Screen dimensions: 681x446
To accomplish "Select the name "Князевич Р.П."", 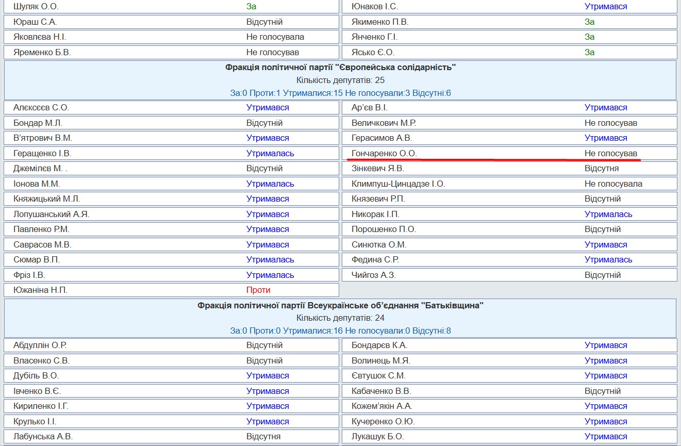I will point(377,199).
